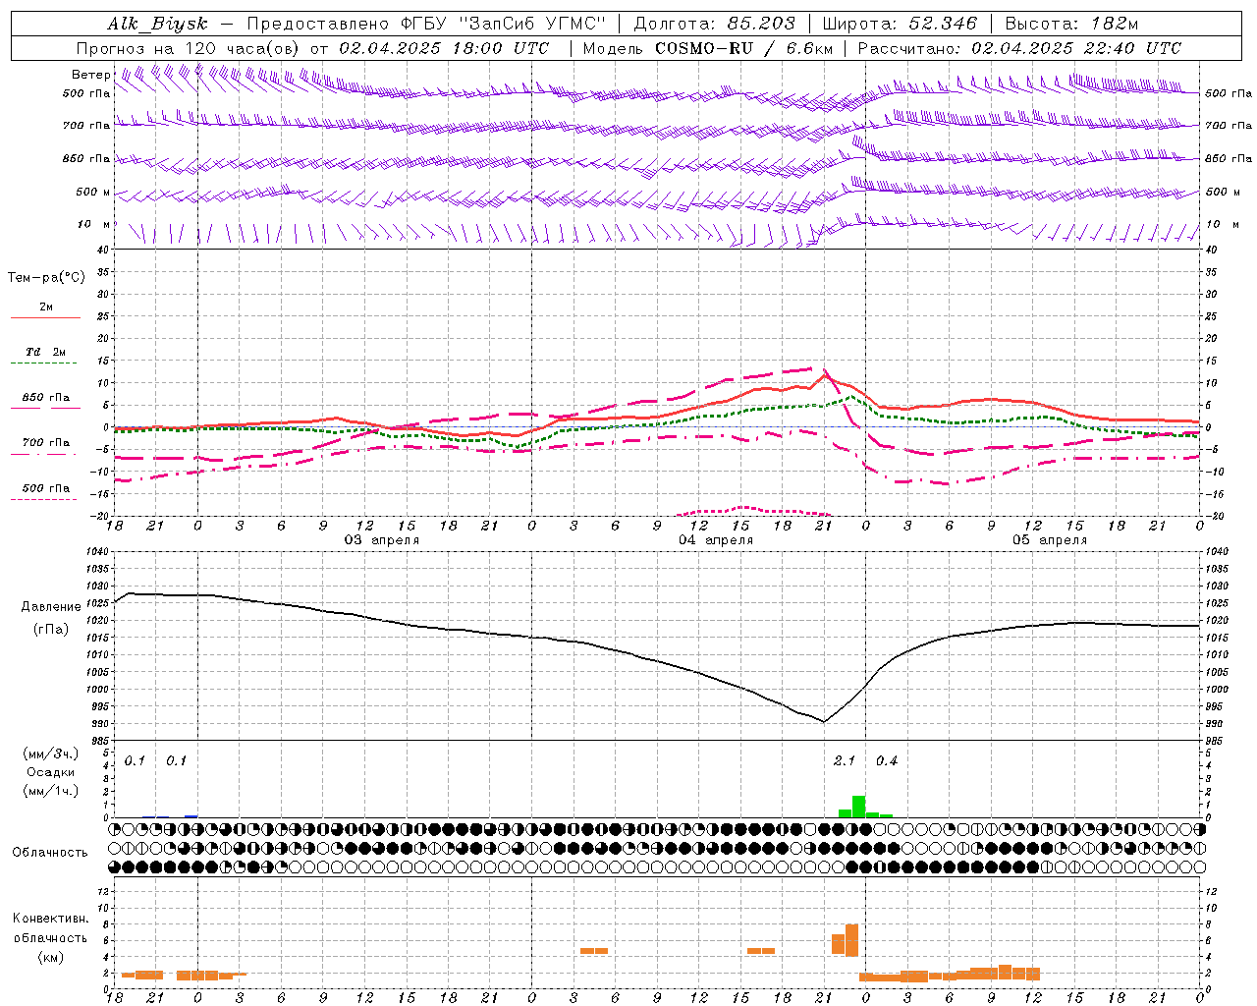Click the forecast start 02.04.2025 18:00 UTC
1257x1006 pixels.
click(x=444, y=48)
